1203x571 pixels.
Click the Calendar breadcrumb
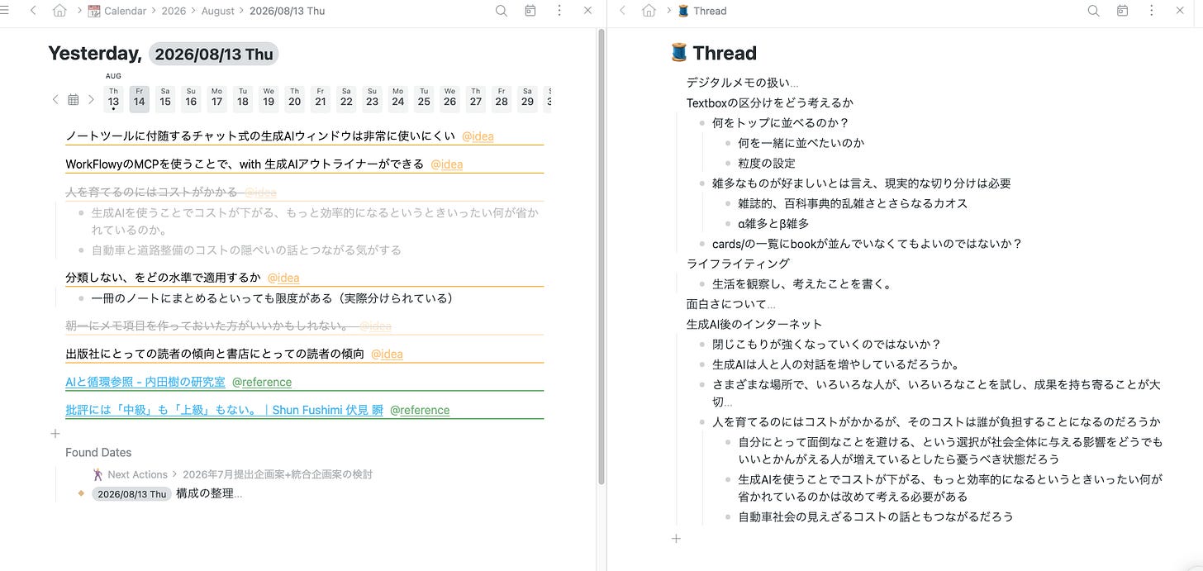coord(117,11)
